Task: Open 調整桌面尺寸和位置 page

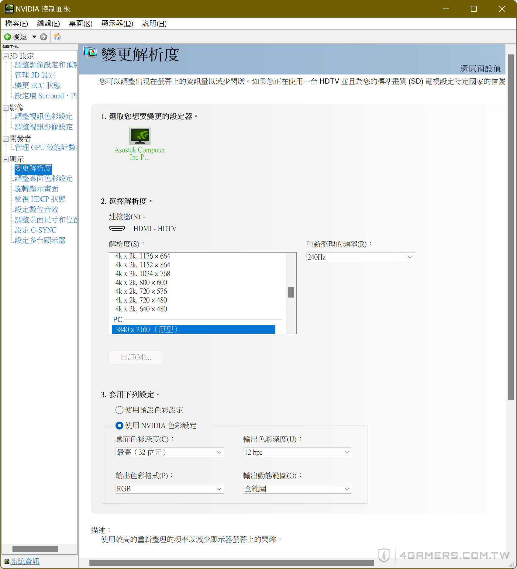Action: click(x=46, y=220)
